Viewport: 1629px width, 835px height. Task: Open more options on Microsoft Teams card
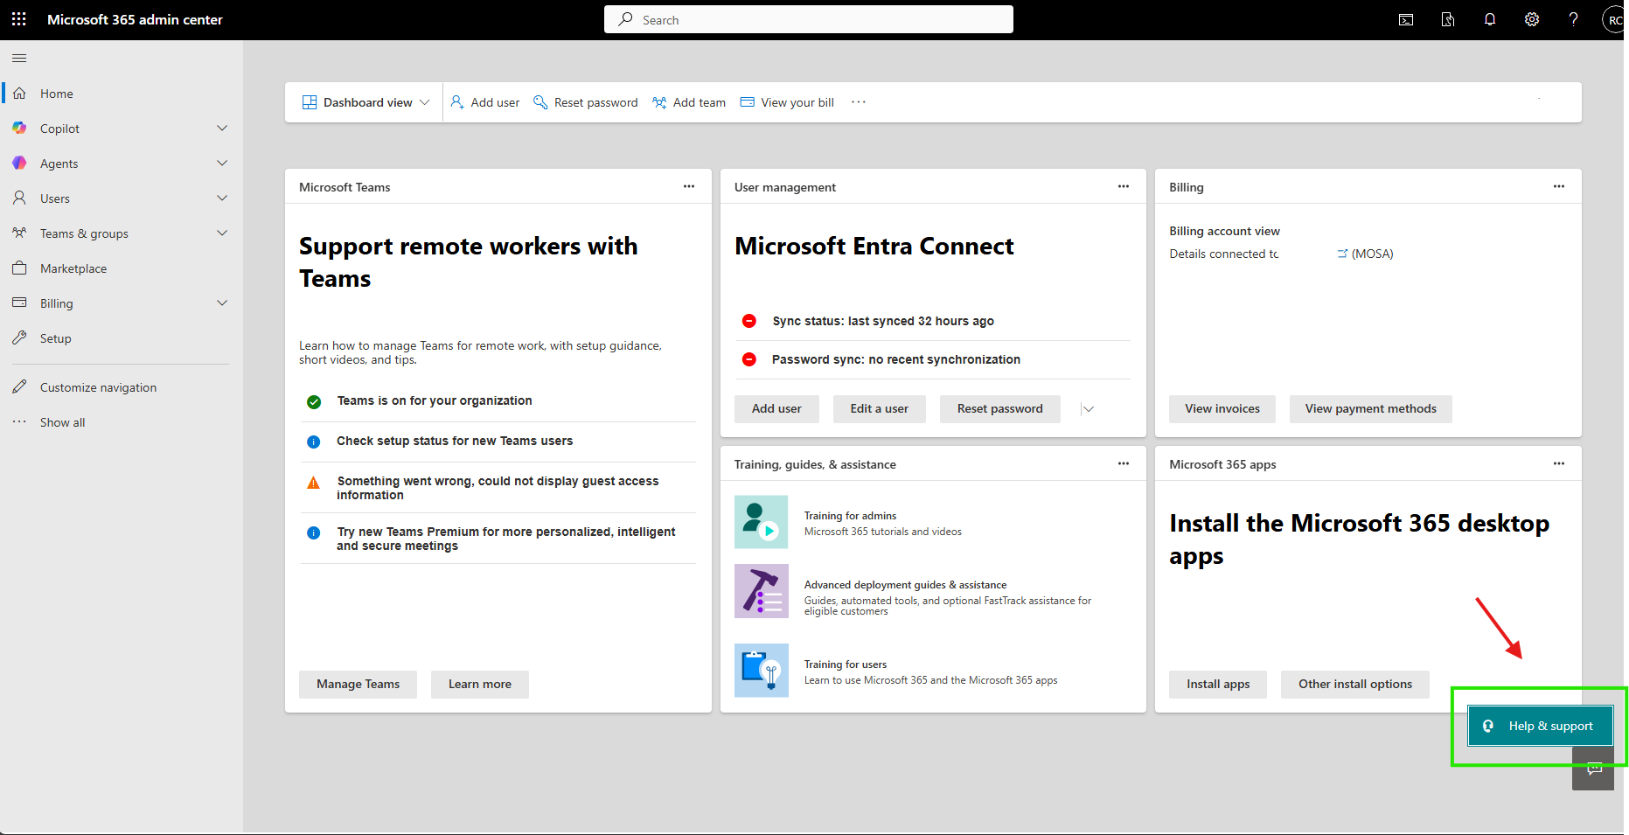tap(689, 186)
